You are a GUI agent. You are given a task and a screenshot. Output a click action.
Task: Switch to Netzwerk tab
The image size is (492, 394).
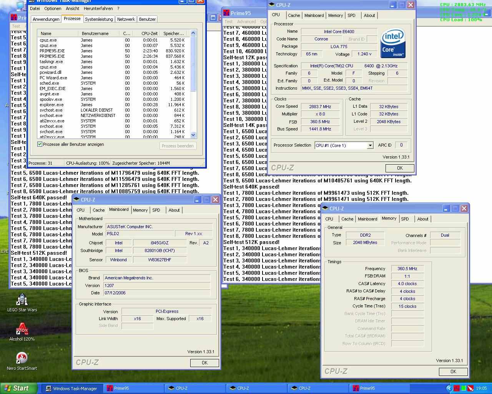(x=126, y=19)
